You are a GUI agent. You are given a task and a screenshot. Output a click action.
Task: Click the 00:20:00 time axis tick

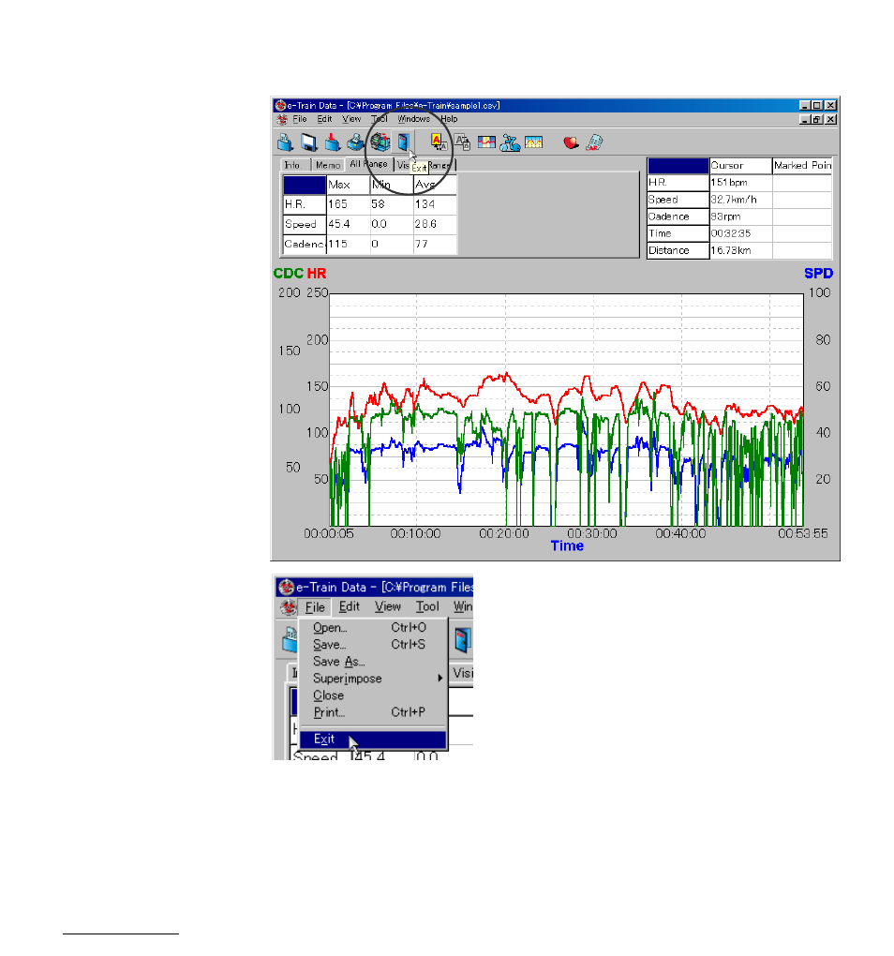click(504, 534)
